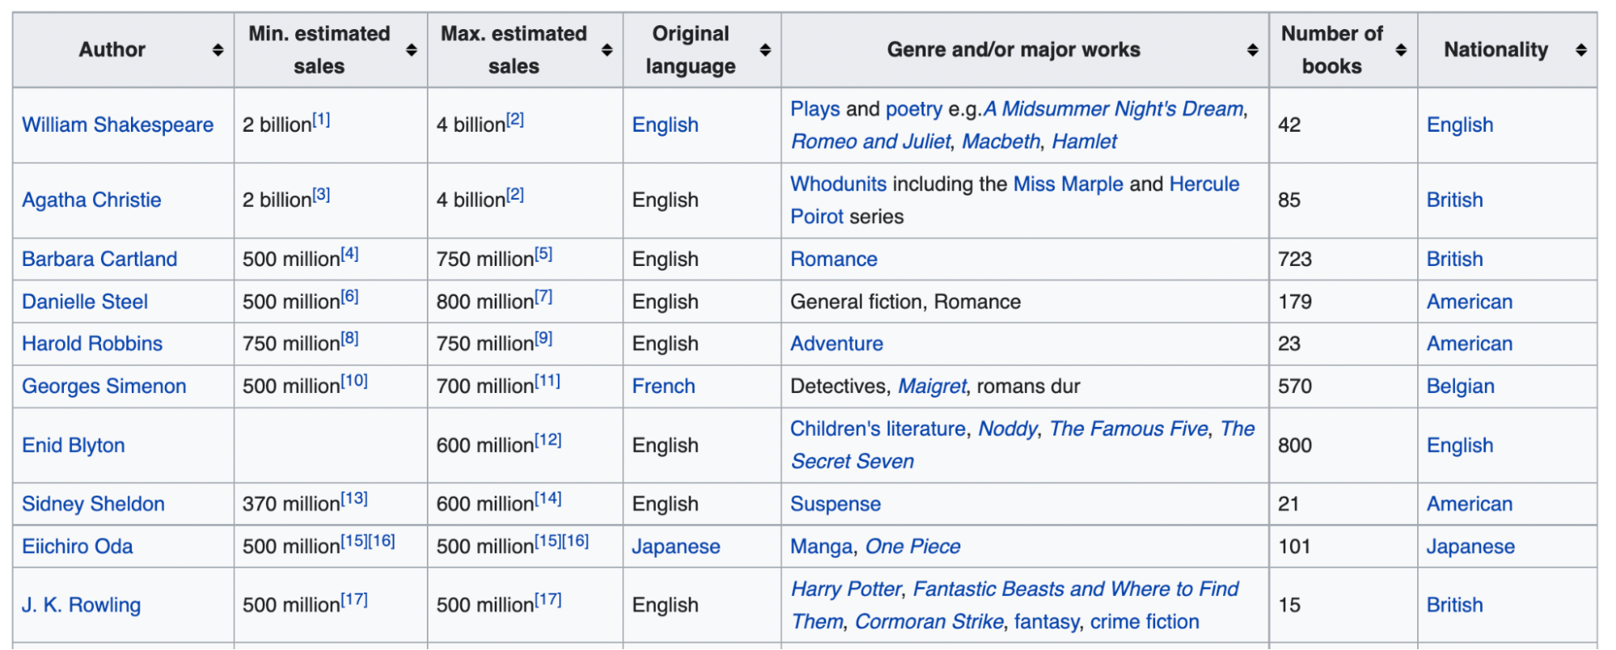Open British nationality link in Rowling row
The width and height of the screenshot is (1616, 650).
[1454, 606]
